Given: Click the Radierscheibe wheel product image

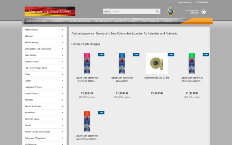Looking at the screenshot, I should [x=157, y=63].
